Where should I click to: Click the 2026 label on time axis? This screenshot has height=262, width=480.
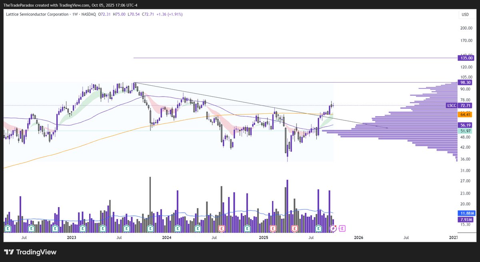[x=358, y=238]
